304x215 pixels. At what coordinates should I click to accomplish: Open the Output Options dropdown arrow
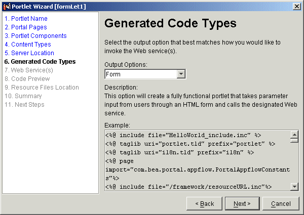tap(181, 74)
